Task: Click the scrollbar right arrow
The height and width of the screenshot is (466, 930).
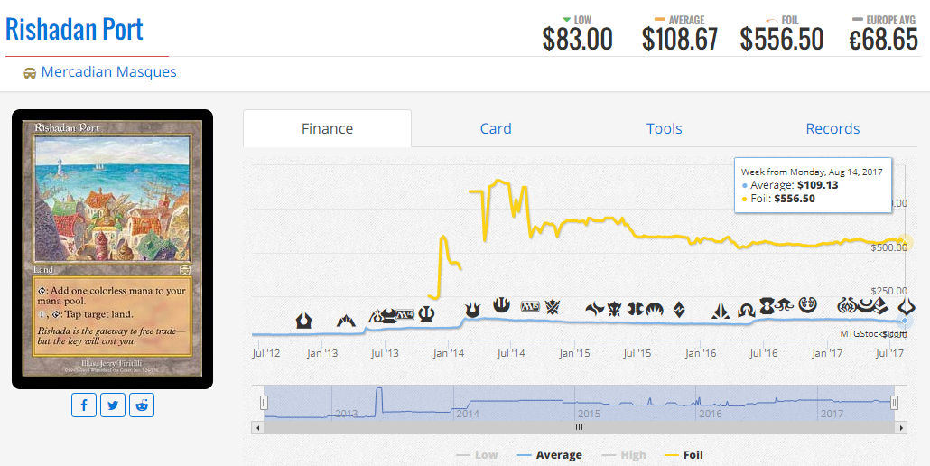Action: 901,427
